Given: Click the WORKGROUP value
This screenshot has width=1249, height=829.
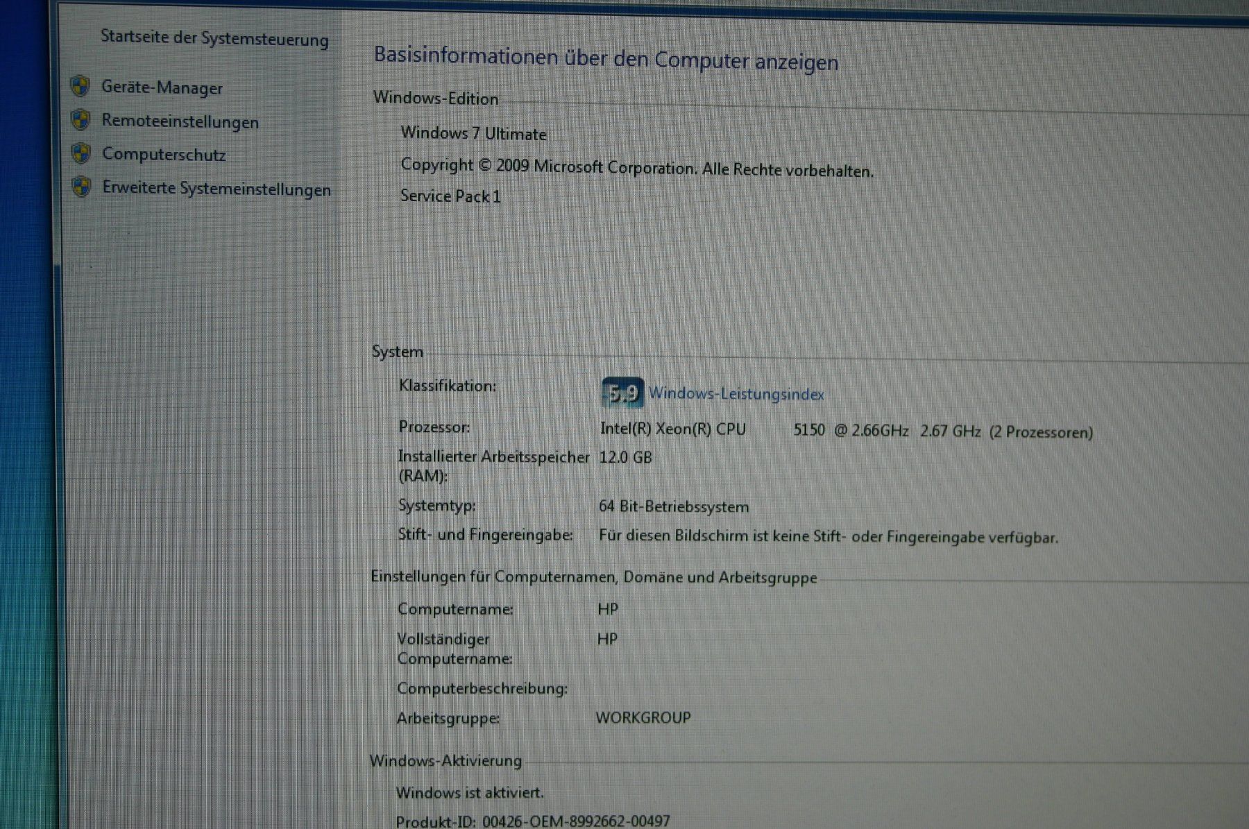Looking at the screenshot, I should [x=643, y=717].
